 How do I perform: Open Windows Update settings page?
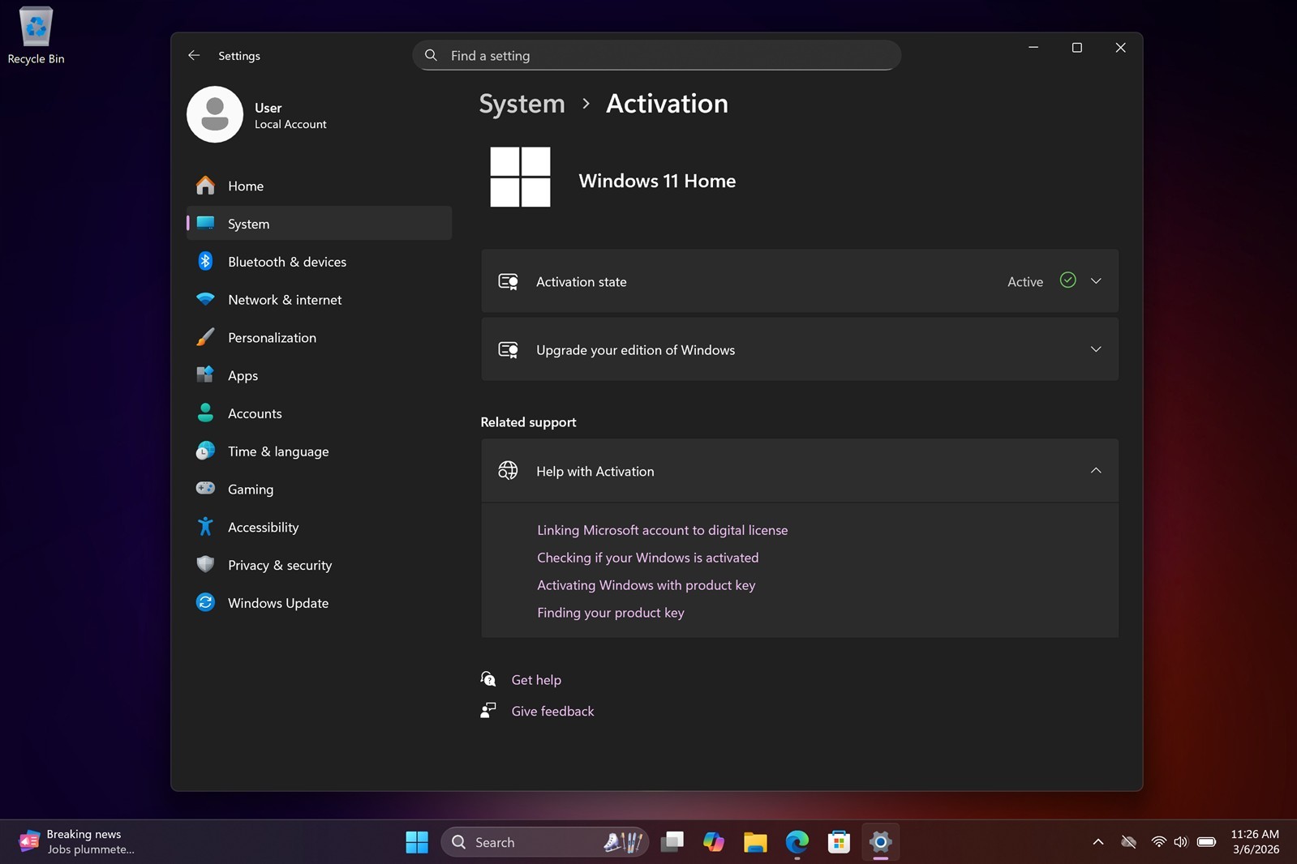tap(319, 603)
